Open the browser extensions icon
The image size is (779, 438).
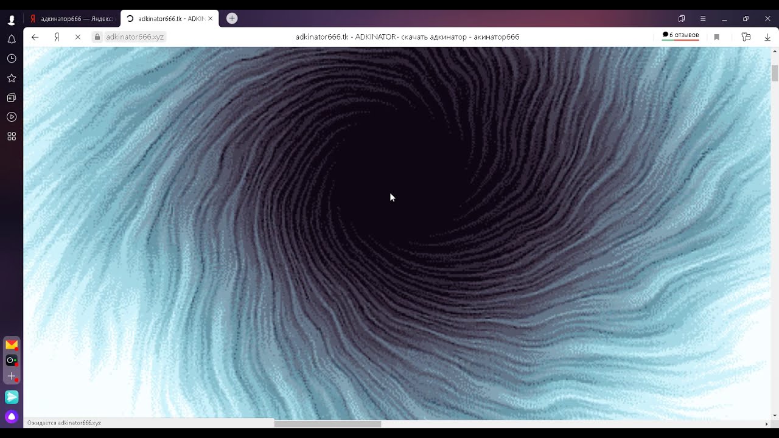[746, 37]
